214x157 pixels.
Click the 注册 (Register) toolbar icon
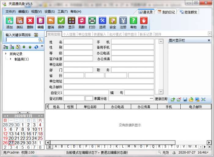(123, 21)
